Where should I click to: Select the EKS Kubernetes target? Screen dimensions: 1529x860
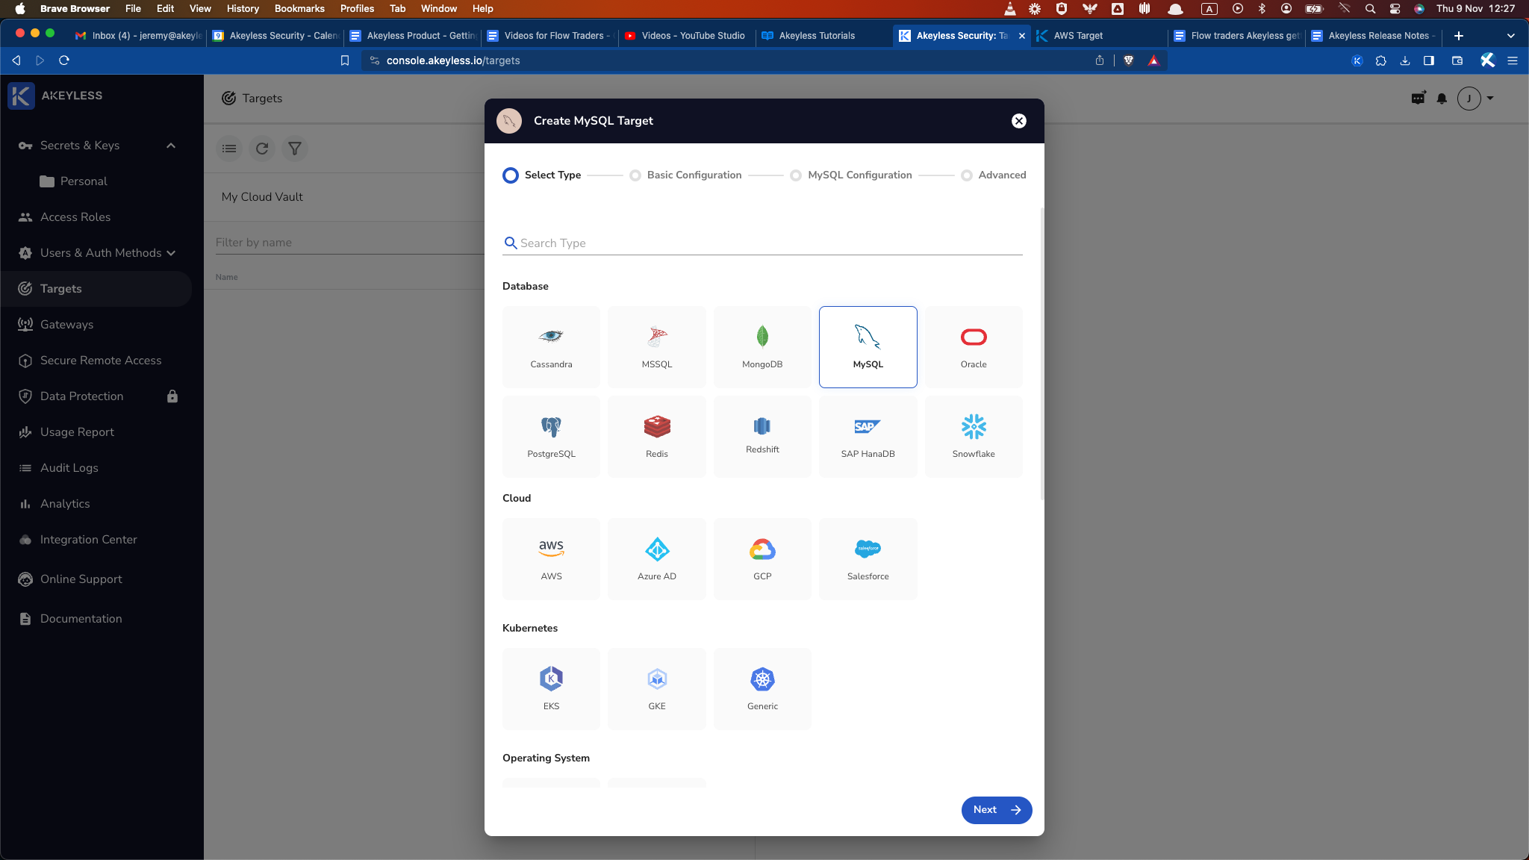click(x=551, y=688)
